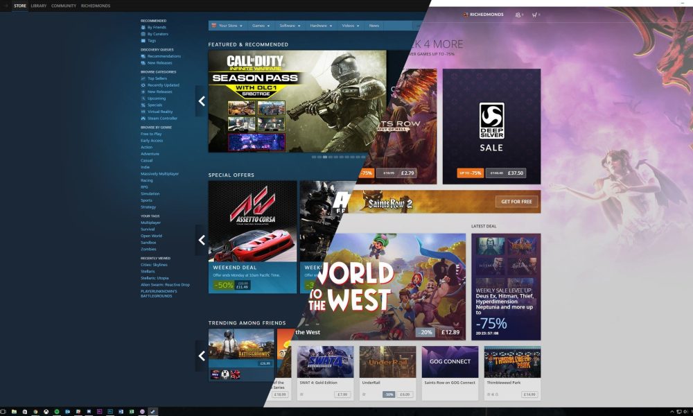
Task: Click the Recently Updated gear icon
Action: [x=143, y=85]
